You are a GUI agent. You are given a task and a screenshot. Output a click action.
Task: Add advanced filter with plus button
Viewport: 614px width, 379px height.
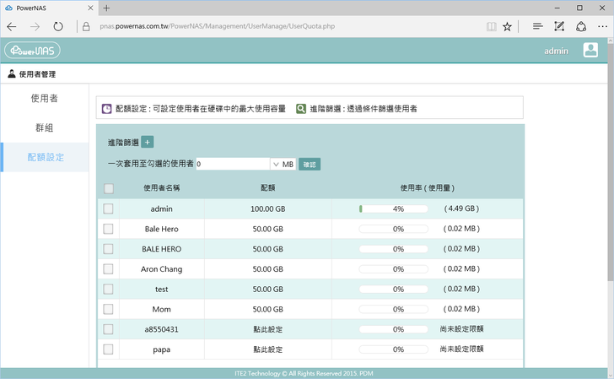148,143
